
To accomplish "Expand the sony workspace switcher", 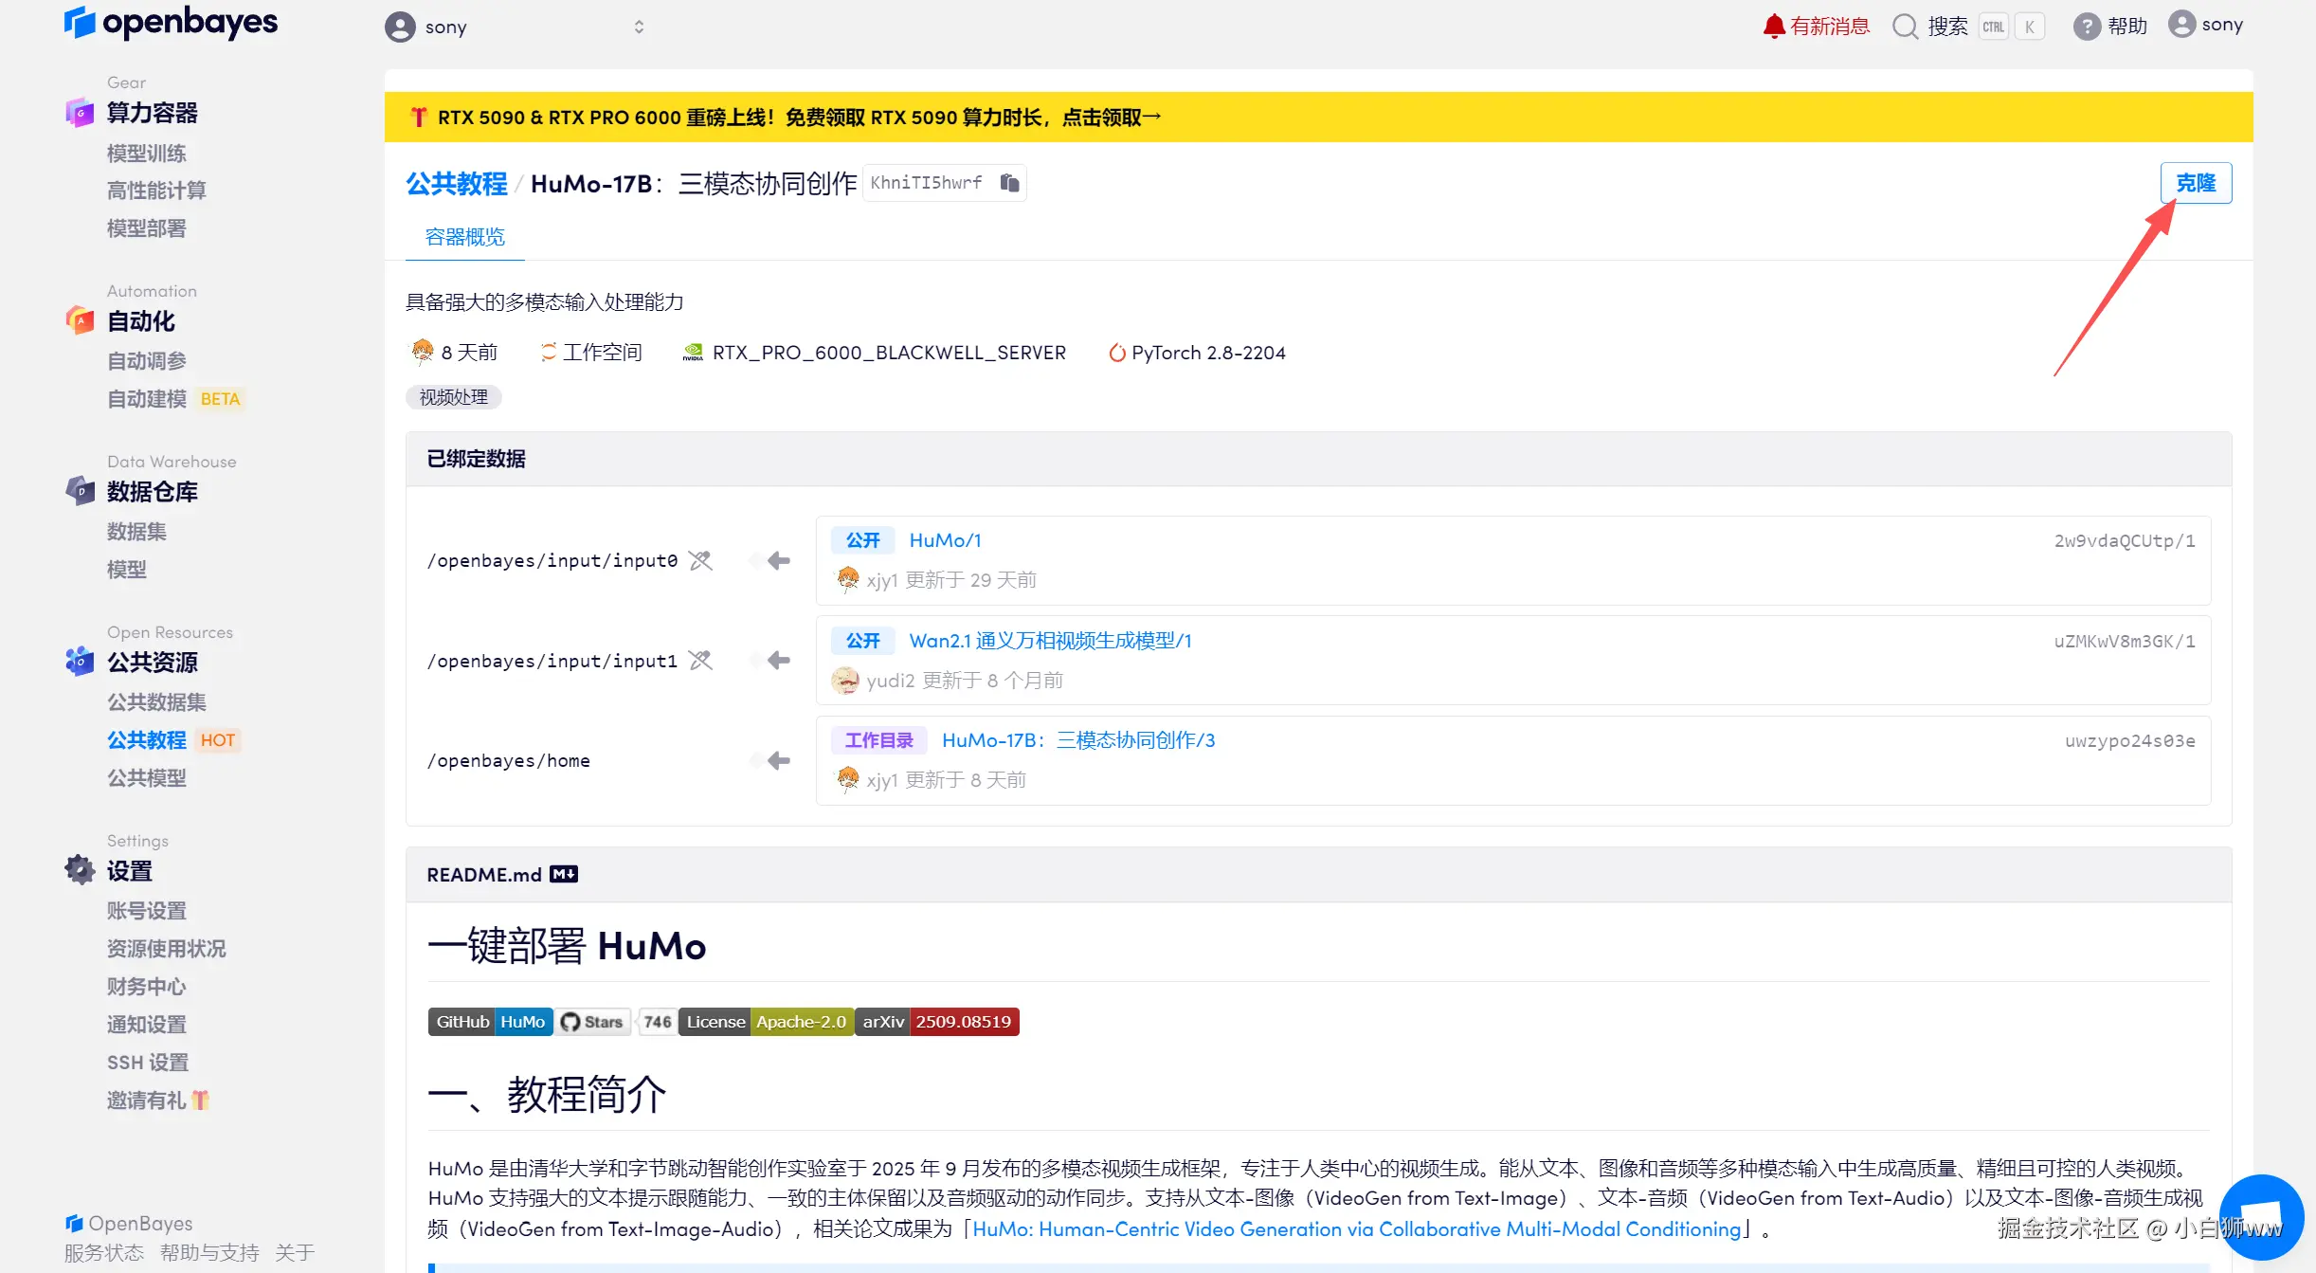I will 639,27.
